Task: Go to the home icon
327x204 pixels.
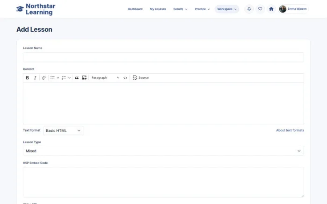Action: click(x=271, y=9)
